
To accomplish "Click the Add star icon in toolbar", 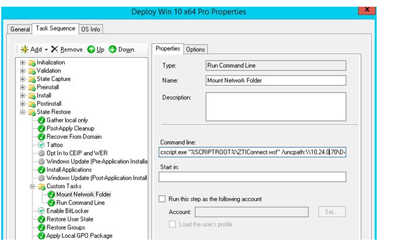I will pyautogui.click(x=24, y=49).
